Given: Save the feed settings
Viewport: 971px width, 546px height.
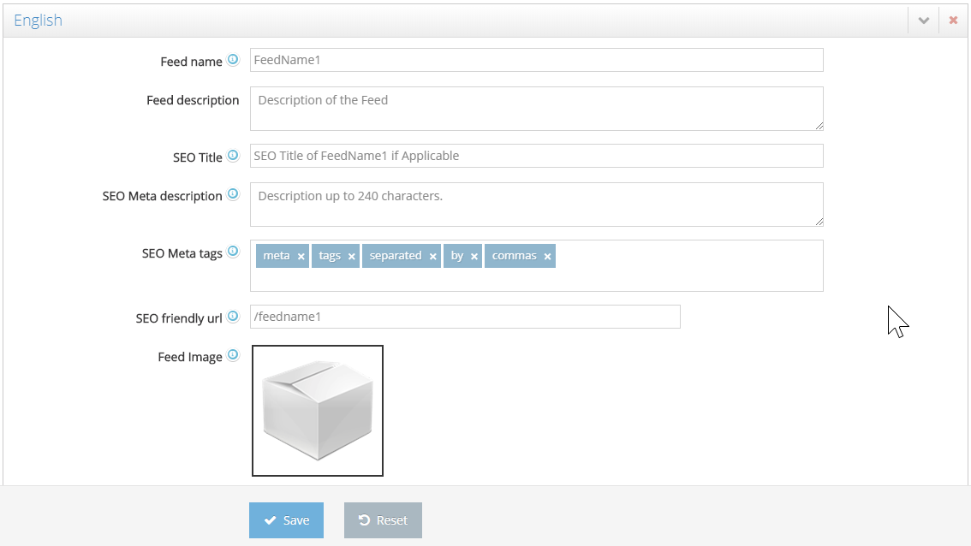Looking at the screenshot, I should coord(286,519).
